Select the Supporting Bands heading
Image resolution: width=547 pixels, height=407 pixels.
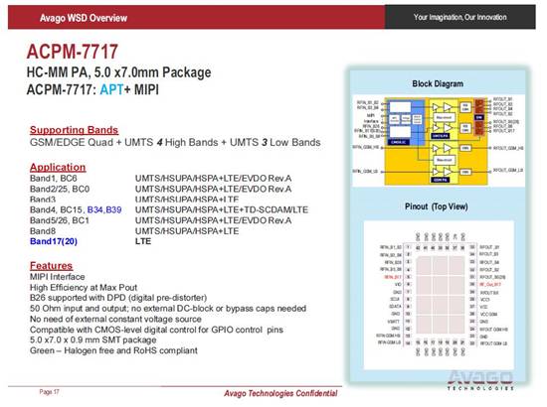click(74, 130)
